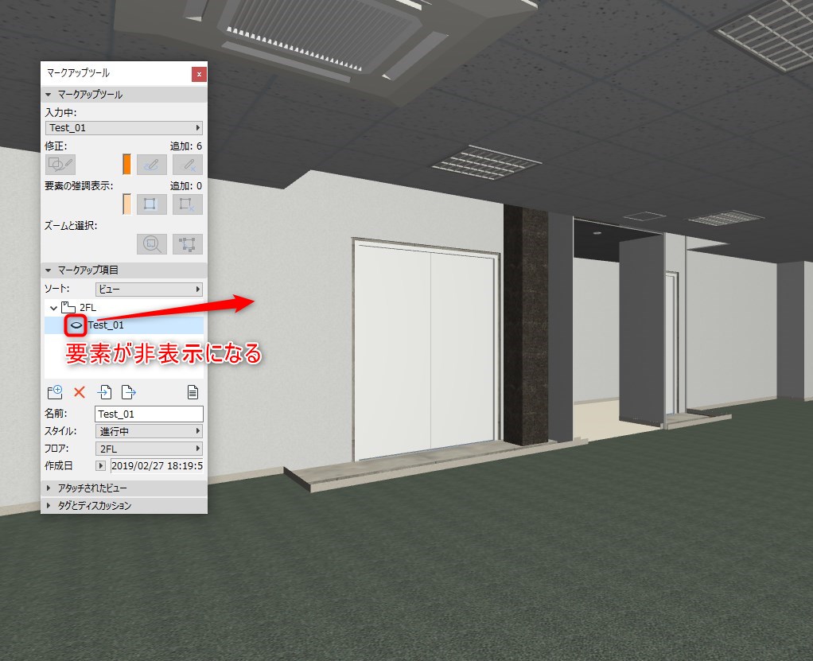Click the zoom to markup elements magnifier

(151, 243)
